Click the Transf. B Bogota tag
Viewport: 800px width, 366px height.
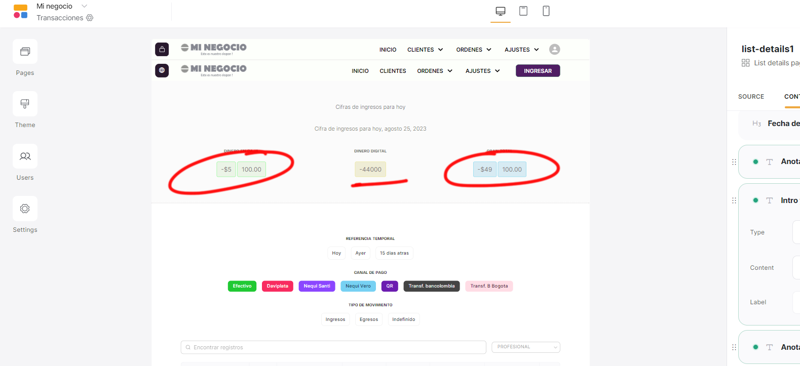(x=489, y=286)
